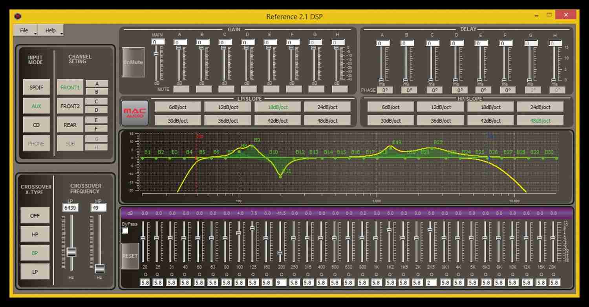The width and height of the screenshot is (589, 307).
Task: Select HP slope 6dB/oct
Action: pyautogui.click(x=390, y=107)
